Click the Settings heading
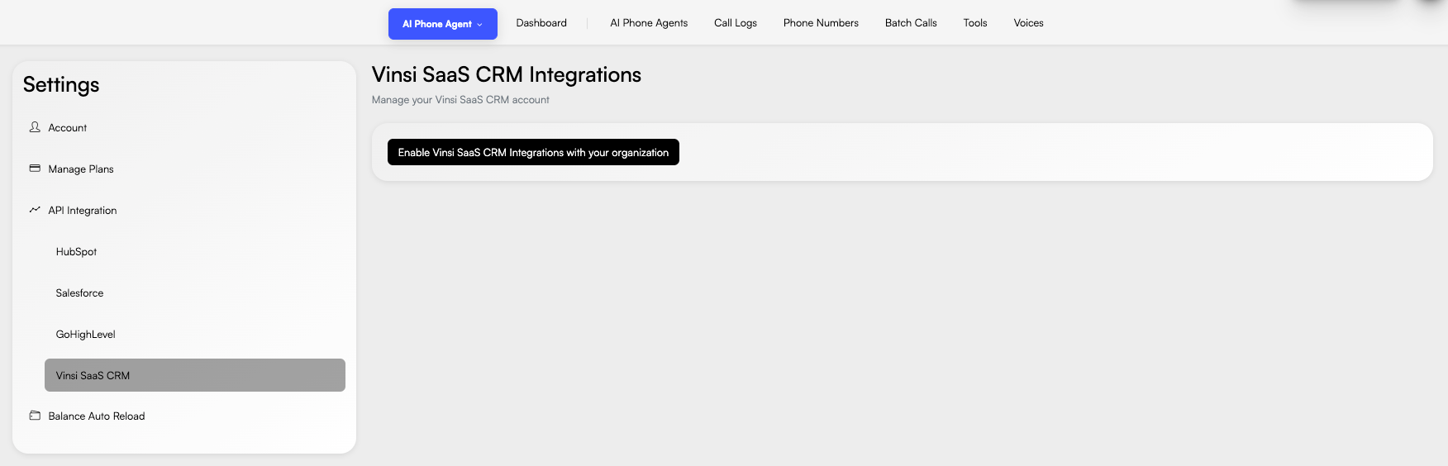 pyautogui.click(x=61, y=84)
